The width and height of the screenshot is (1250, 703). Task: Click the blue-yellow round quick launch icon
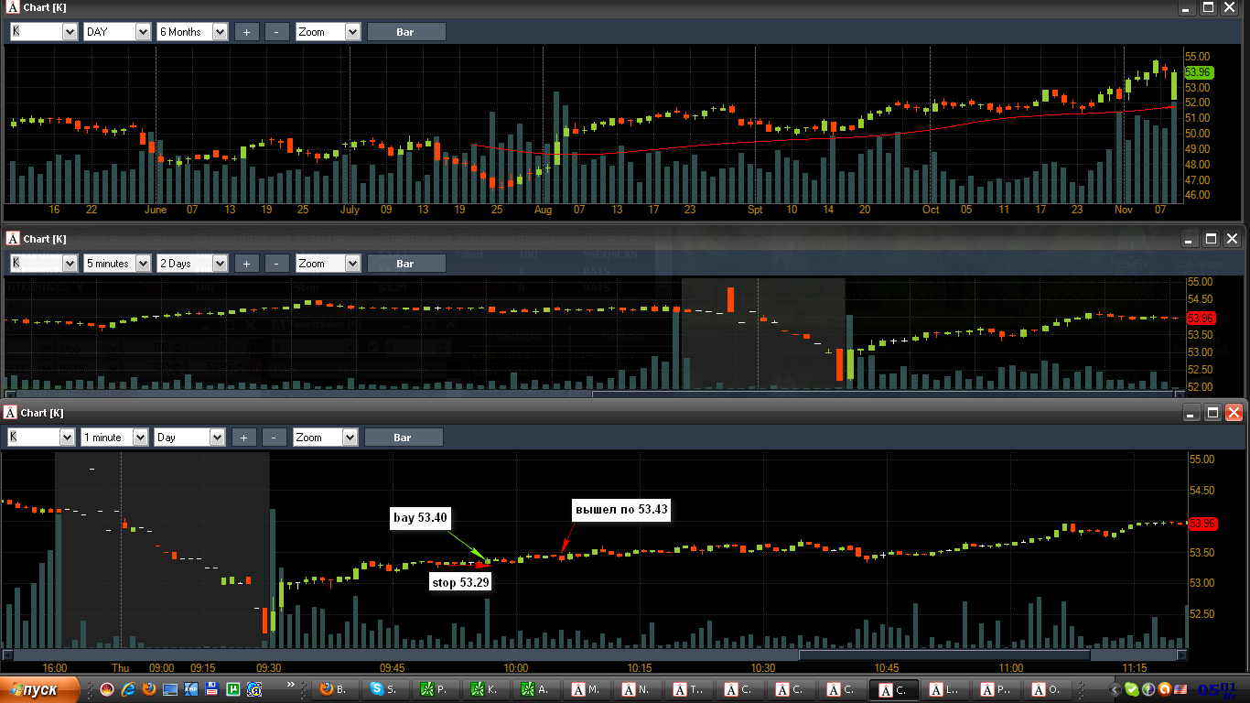pos(254,689)
